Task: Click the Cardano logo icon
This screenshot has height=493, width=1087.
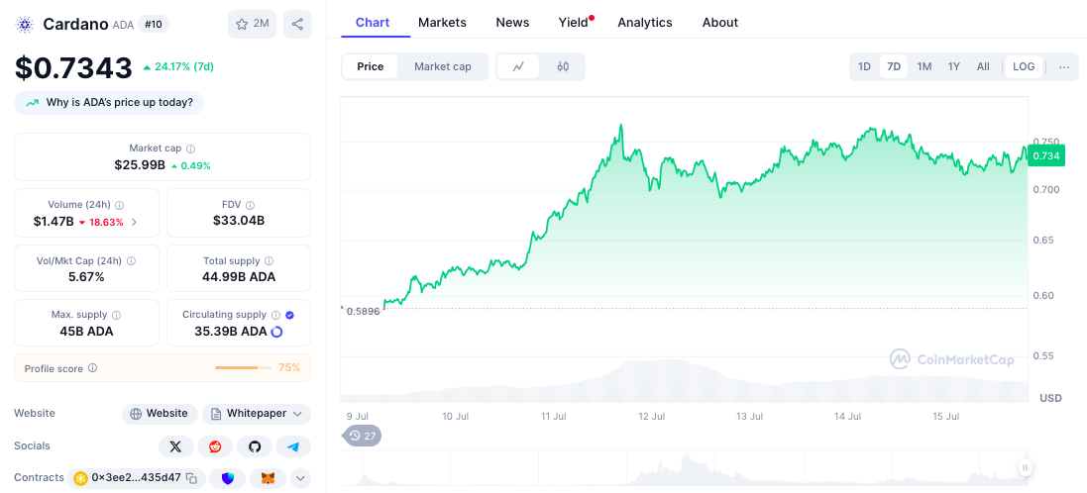Action: (x=25, y=24)
